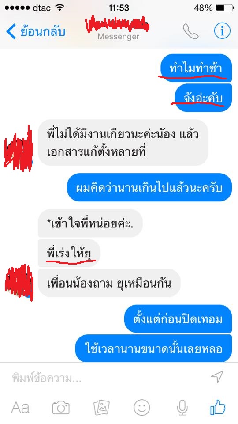Tap message about เอกสารแก้ตั้งหลายที่
The image size is (238, 424).
(123, 143)
